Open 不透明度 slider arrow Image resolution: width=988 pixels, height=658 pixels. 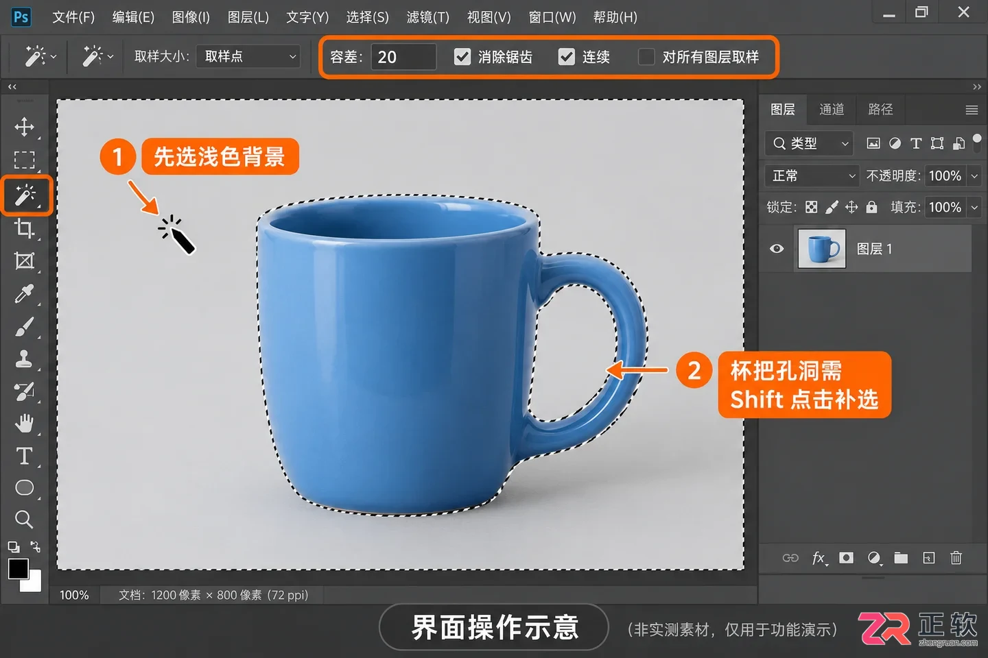(974, 176)
